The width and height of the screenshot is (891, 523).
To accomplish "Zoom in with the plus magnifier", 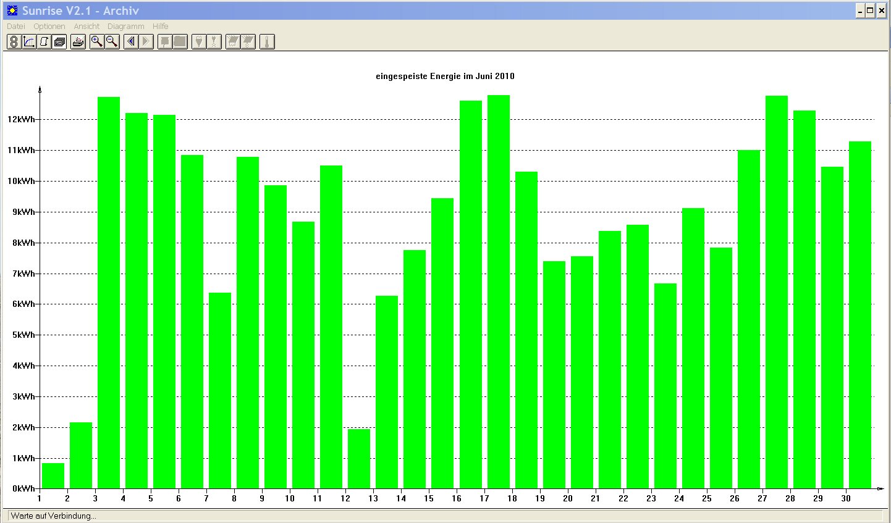I will (97, 41).
